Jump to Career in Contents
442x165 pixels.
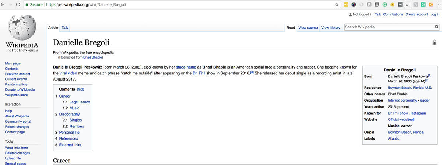coord(64,96)
